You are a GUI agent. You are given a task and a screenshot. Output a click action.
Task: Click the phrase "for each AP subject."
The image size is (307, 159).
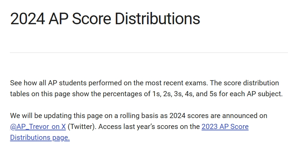[251, 94]
